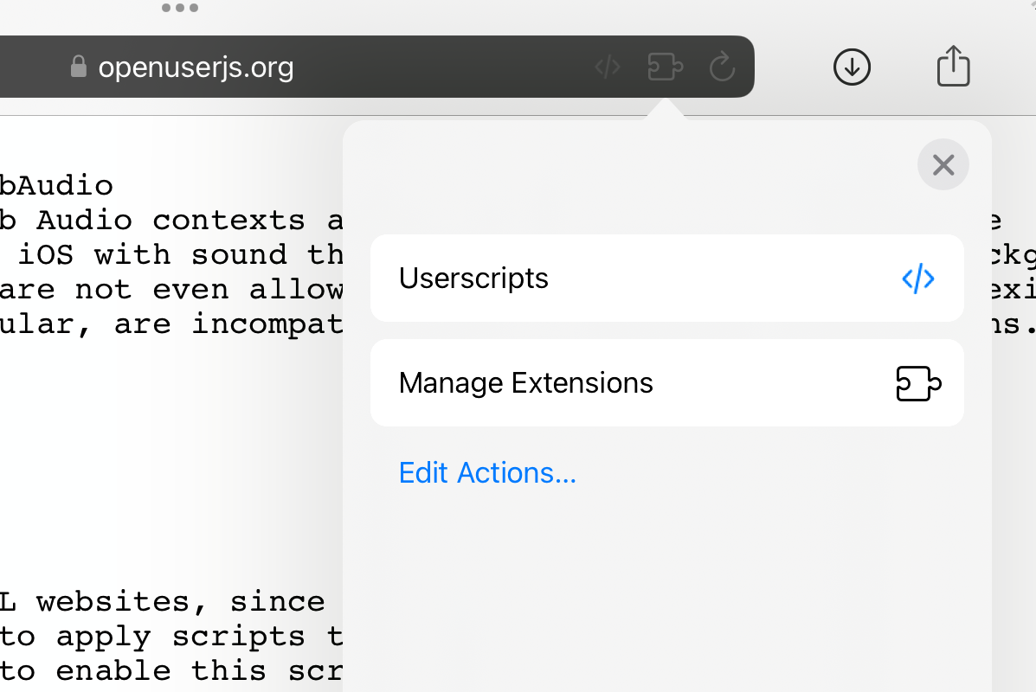Dismiss the extensions popover with the X
The height and width of the screenshot is (692, 1036).
coord(943,164)
